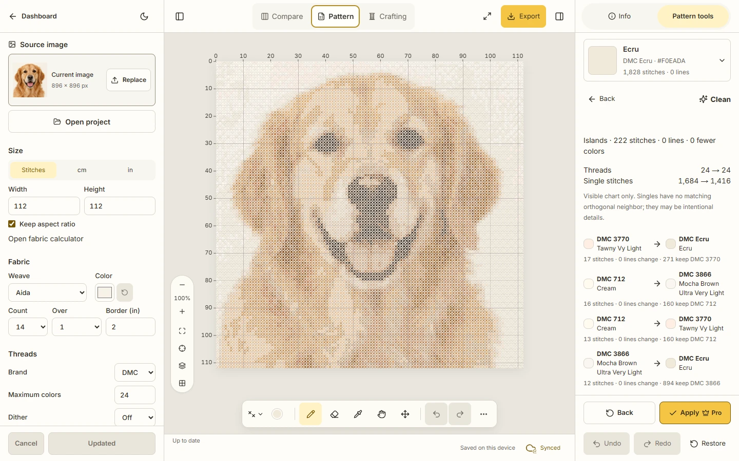Image resolution: width=739 pixels, height=461 pixels.
Task: Activate the hand pan tool
Action: click(x=382, y=414)
